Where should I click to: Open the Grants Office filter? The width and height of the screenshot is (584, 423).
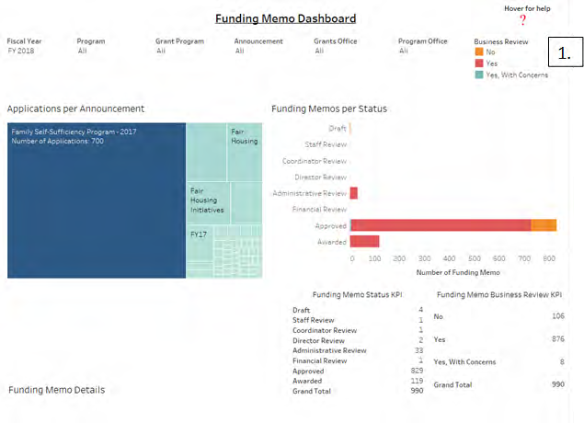pyautogui.click(x=319, y=51)
